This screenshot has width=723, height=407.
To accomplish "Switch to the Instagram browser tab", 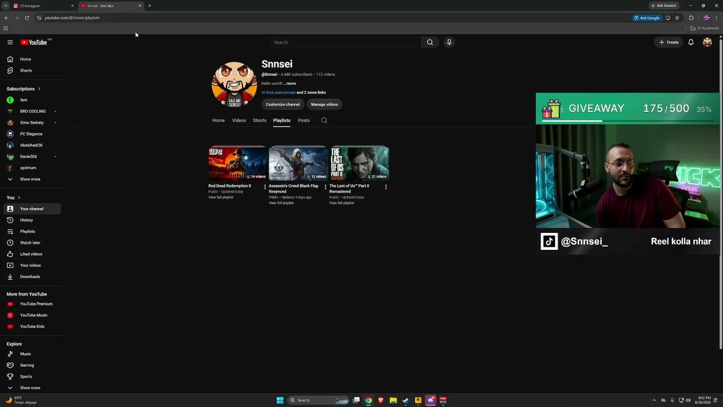I will 44,6.
